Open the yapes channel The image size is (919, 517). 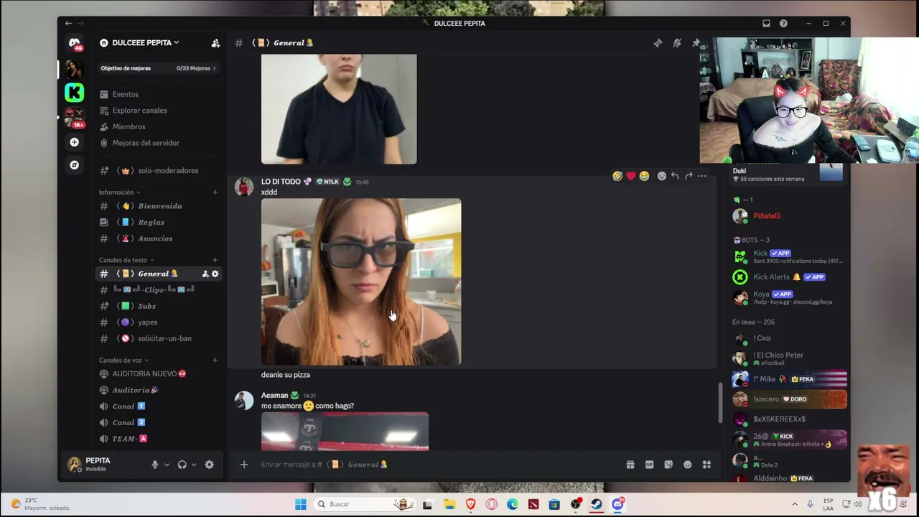[158, 322]
